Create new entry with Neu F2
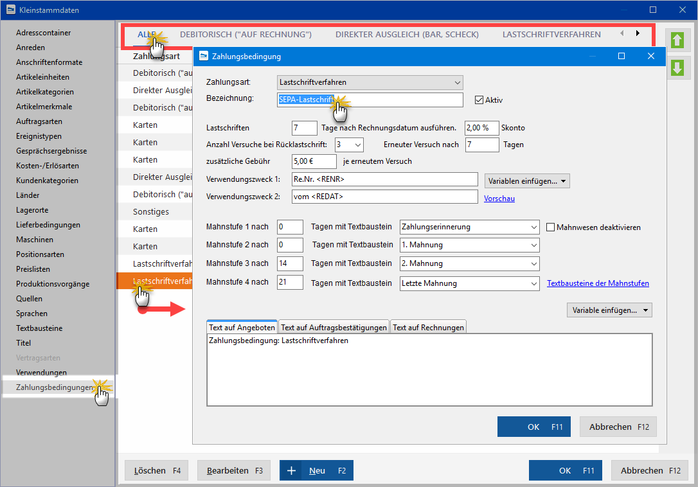This screenshot has height=487, width=698. click(316, 470)
